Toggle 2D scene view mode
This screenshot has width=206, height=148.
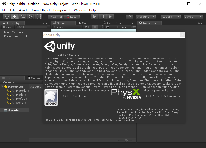87,27
